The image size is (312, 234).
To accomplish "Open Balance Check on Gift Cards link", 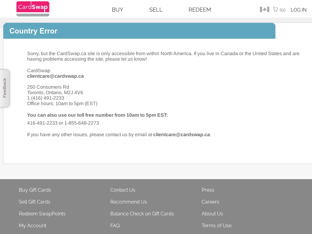I will 142,214.
